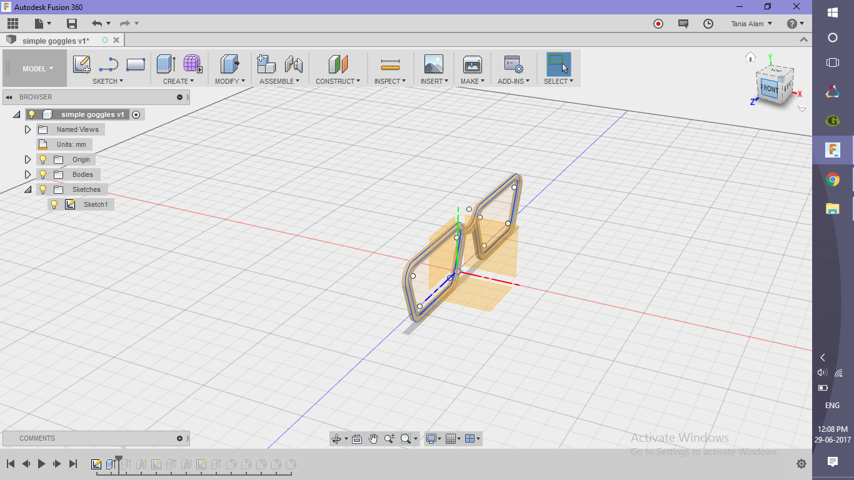The height and width of the screenshot is (480, 854).
Task: Jump to timeline beginning
Action: point(11,464)
